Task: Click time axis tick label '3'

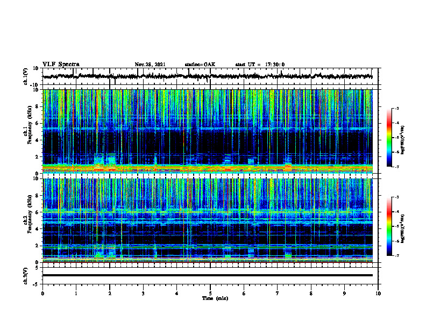Action: (143, 294)
